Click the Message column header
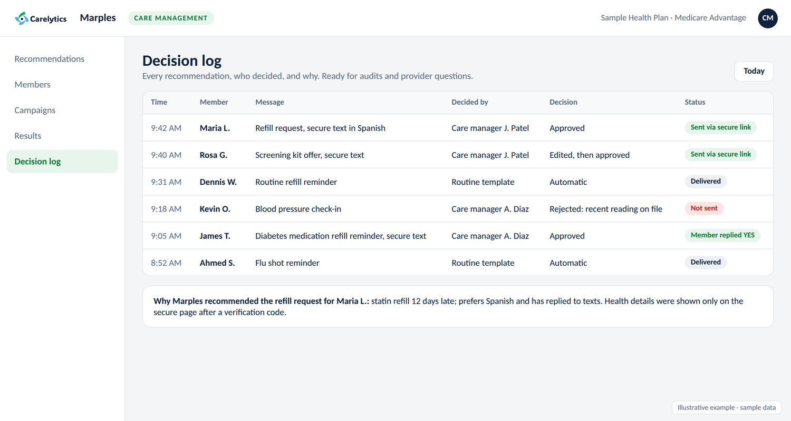The width and height of the screenshot is (791, 421). point(269,102)
